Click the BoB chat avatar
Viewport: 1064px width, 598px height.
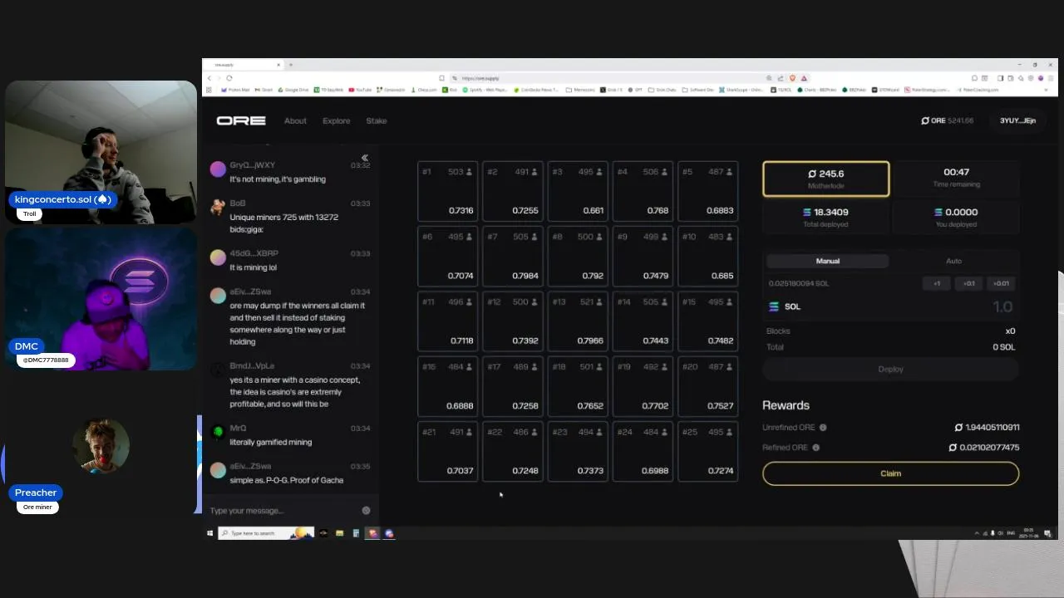(218, 207)
